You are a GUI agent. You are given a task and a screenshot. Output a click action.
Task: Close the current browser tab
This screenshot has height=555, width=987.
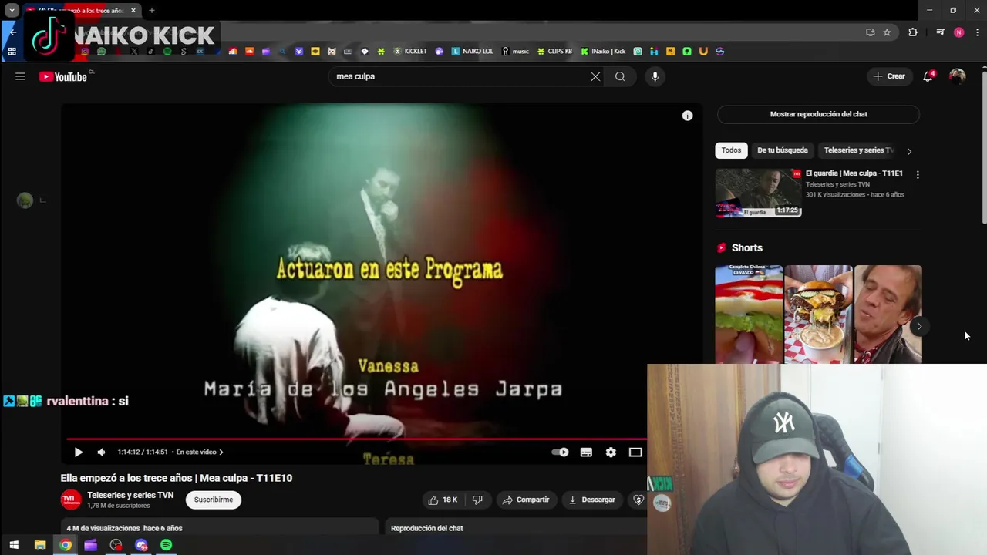(x=133, y=11)
